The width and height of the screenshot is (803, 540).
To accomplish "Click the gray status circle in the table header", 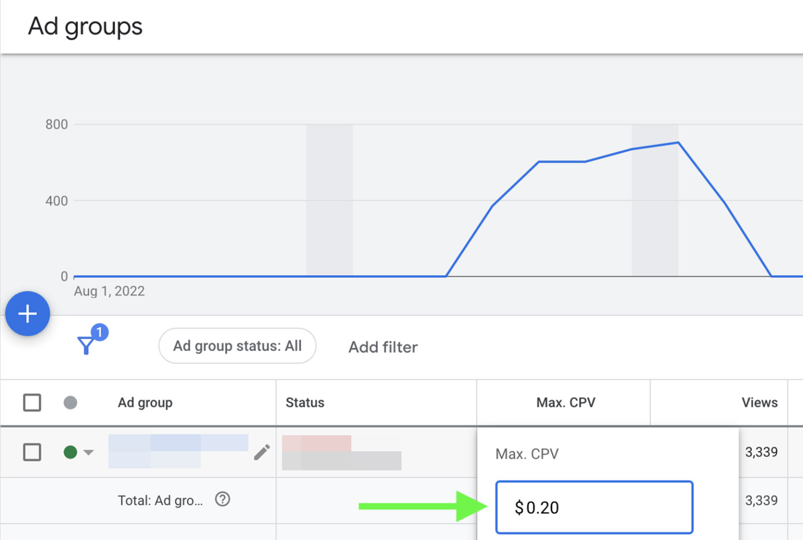I will 70,402.
